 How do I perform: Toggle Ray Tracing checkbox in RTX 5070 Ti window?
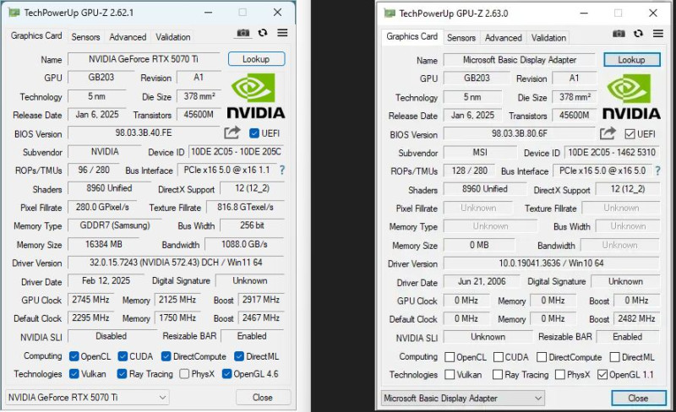pos(122,374)
